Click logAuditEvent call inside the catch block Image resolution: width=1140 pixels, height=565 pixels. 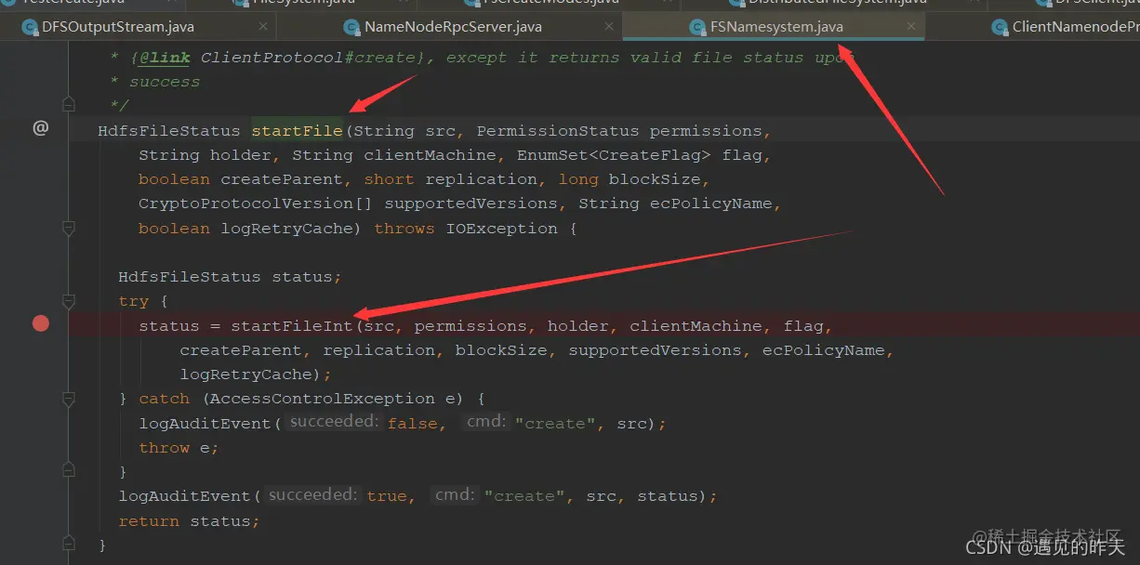pyautogui.click(x=205, y=424)
